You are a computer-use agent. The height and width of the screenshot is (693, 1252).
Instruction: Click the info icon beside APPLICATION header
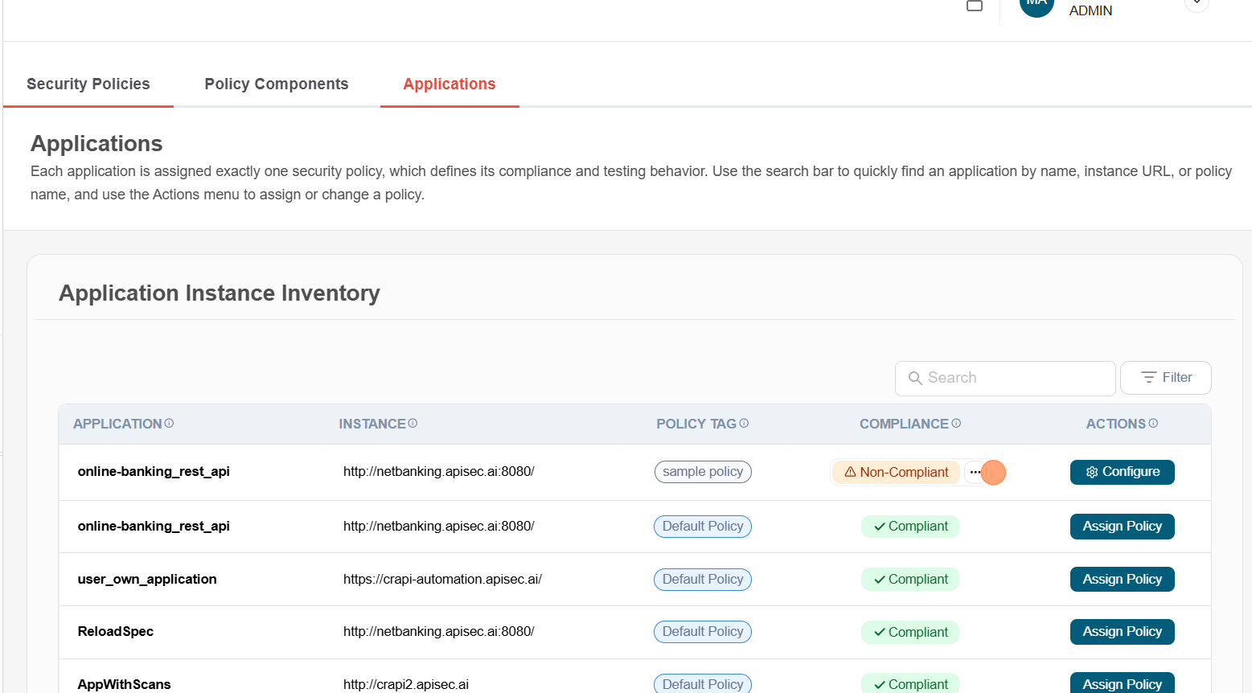(x=169, y=424)
